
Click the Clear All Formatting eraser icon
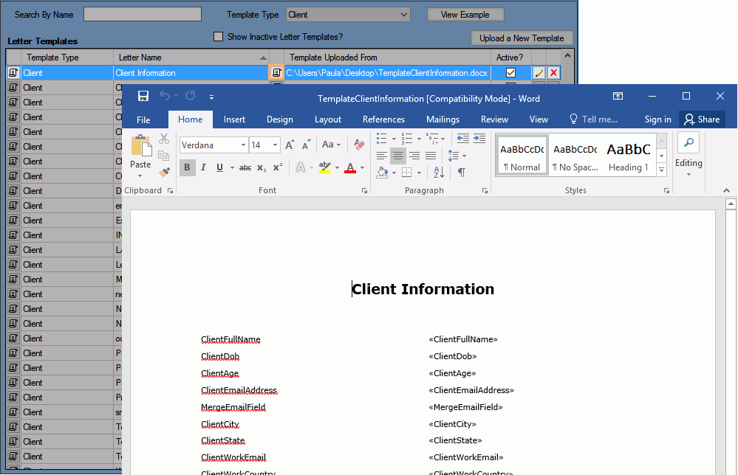pyautogui.click(x=360, y=145)
